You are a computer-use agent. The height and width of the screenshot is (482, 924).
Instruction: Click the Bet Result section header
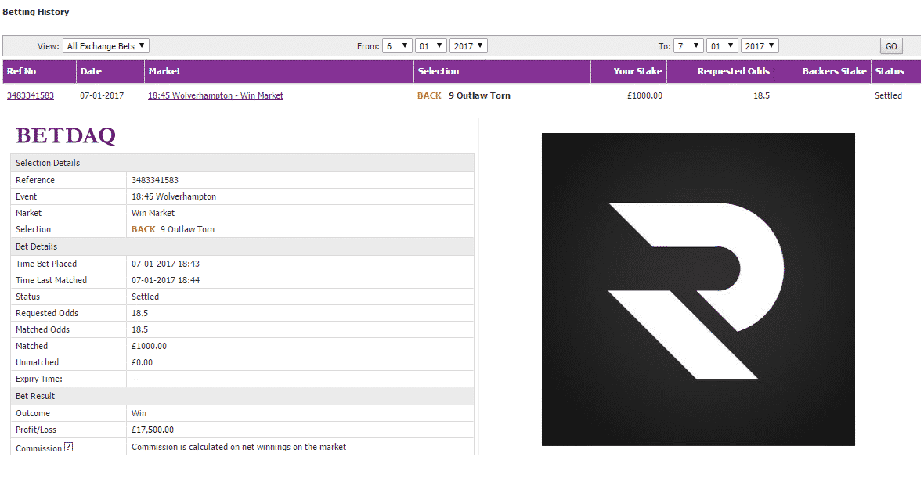point(242,396)
